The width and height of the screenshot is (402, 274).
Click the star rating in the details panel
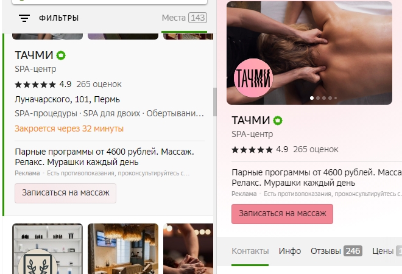tap(252, 150)
